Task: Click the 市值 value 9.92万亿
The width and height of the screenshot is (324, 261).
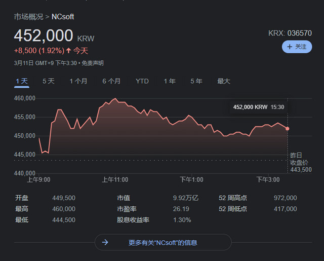Action: tap(186, 198)
